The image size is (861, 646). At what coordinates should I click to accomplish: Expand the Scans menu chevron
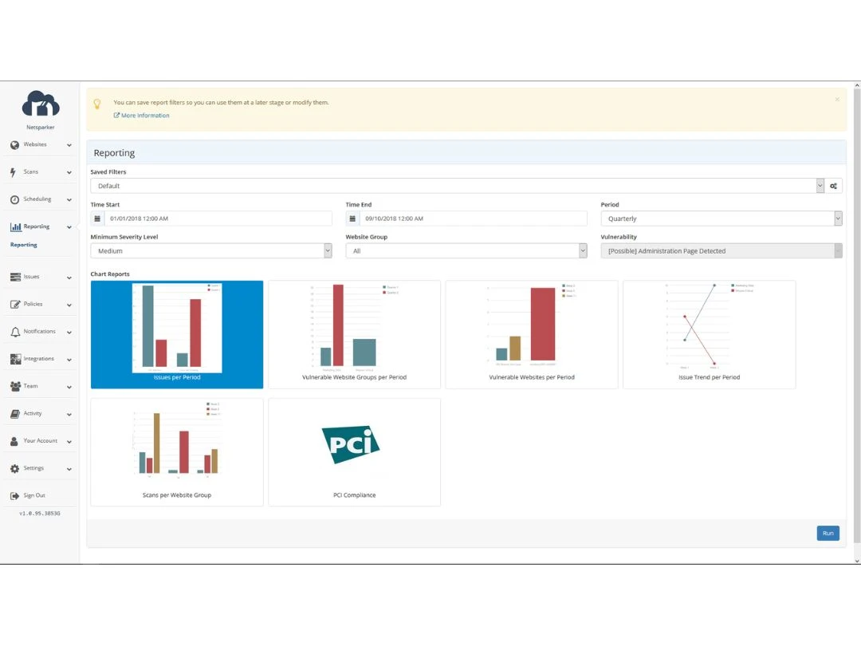(x=69, y=172)
